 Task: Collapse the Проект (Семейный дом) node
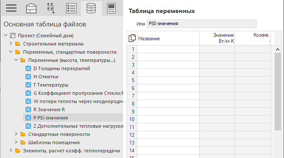(6, 35)
